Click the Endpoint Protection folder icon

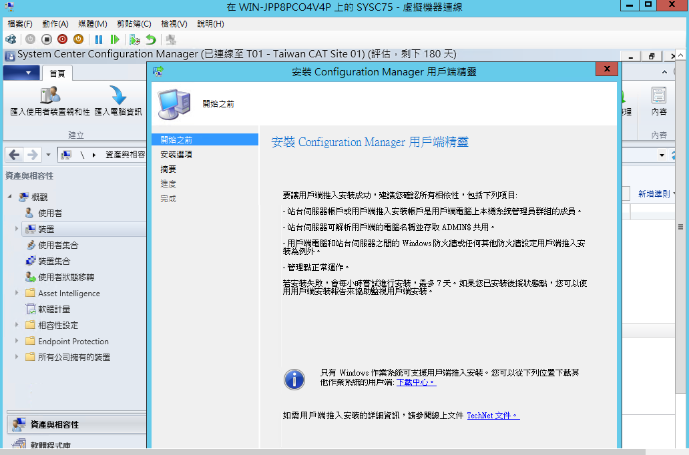click(30, 340)
